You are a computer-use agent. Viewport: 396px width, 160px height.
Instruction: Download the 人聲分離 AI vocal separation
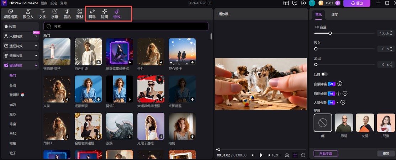(343, 102)
